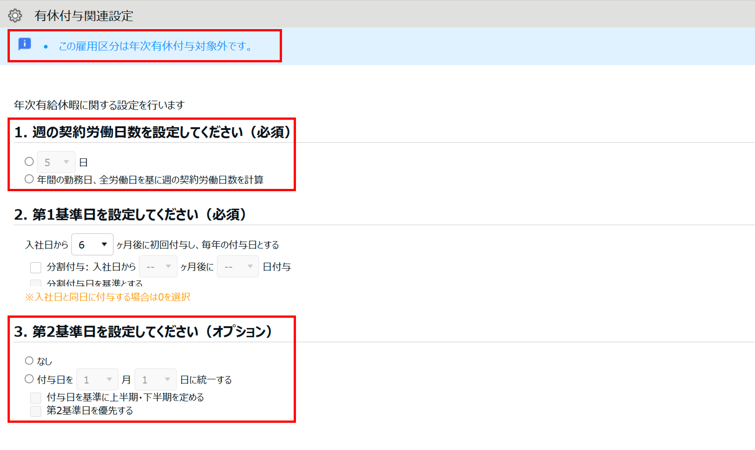This screenshot has width=755, height=450.
Task: Check 付与日を基準に上半期・下半期を定める option
Action: 35,397
